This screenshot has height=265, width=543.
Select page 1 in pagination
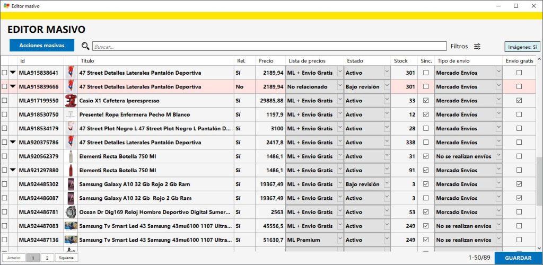coord(33,258)
